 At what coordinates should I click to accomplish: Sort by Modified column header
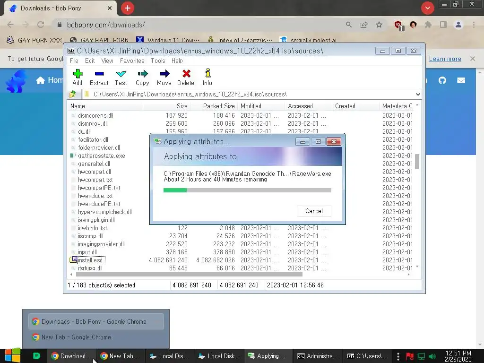pos(251,106)
